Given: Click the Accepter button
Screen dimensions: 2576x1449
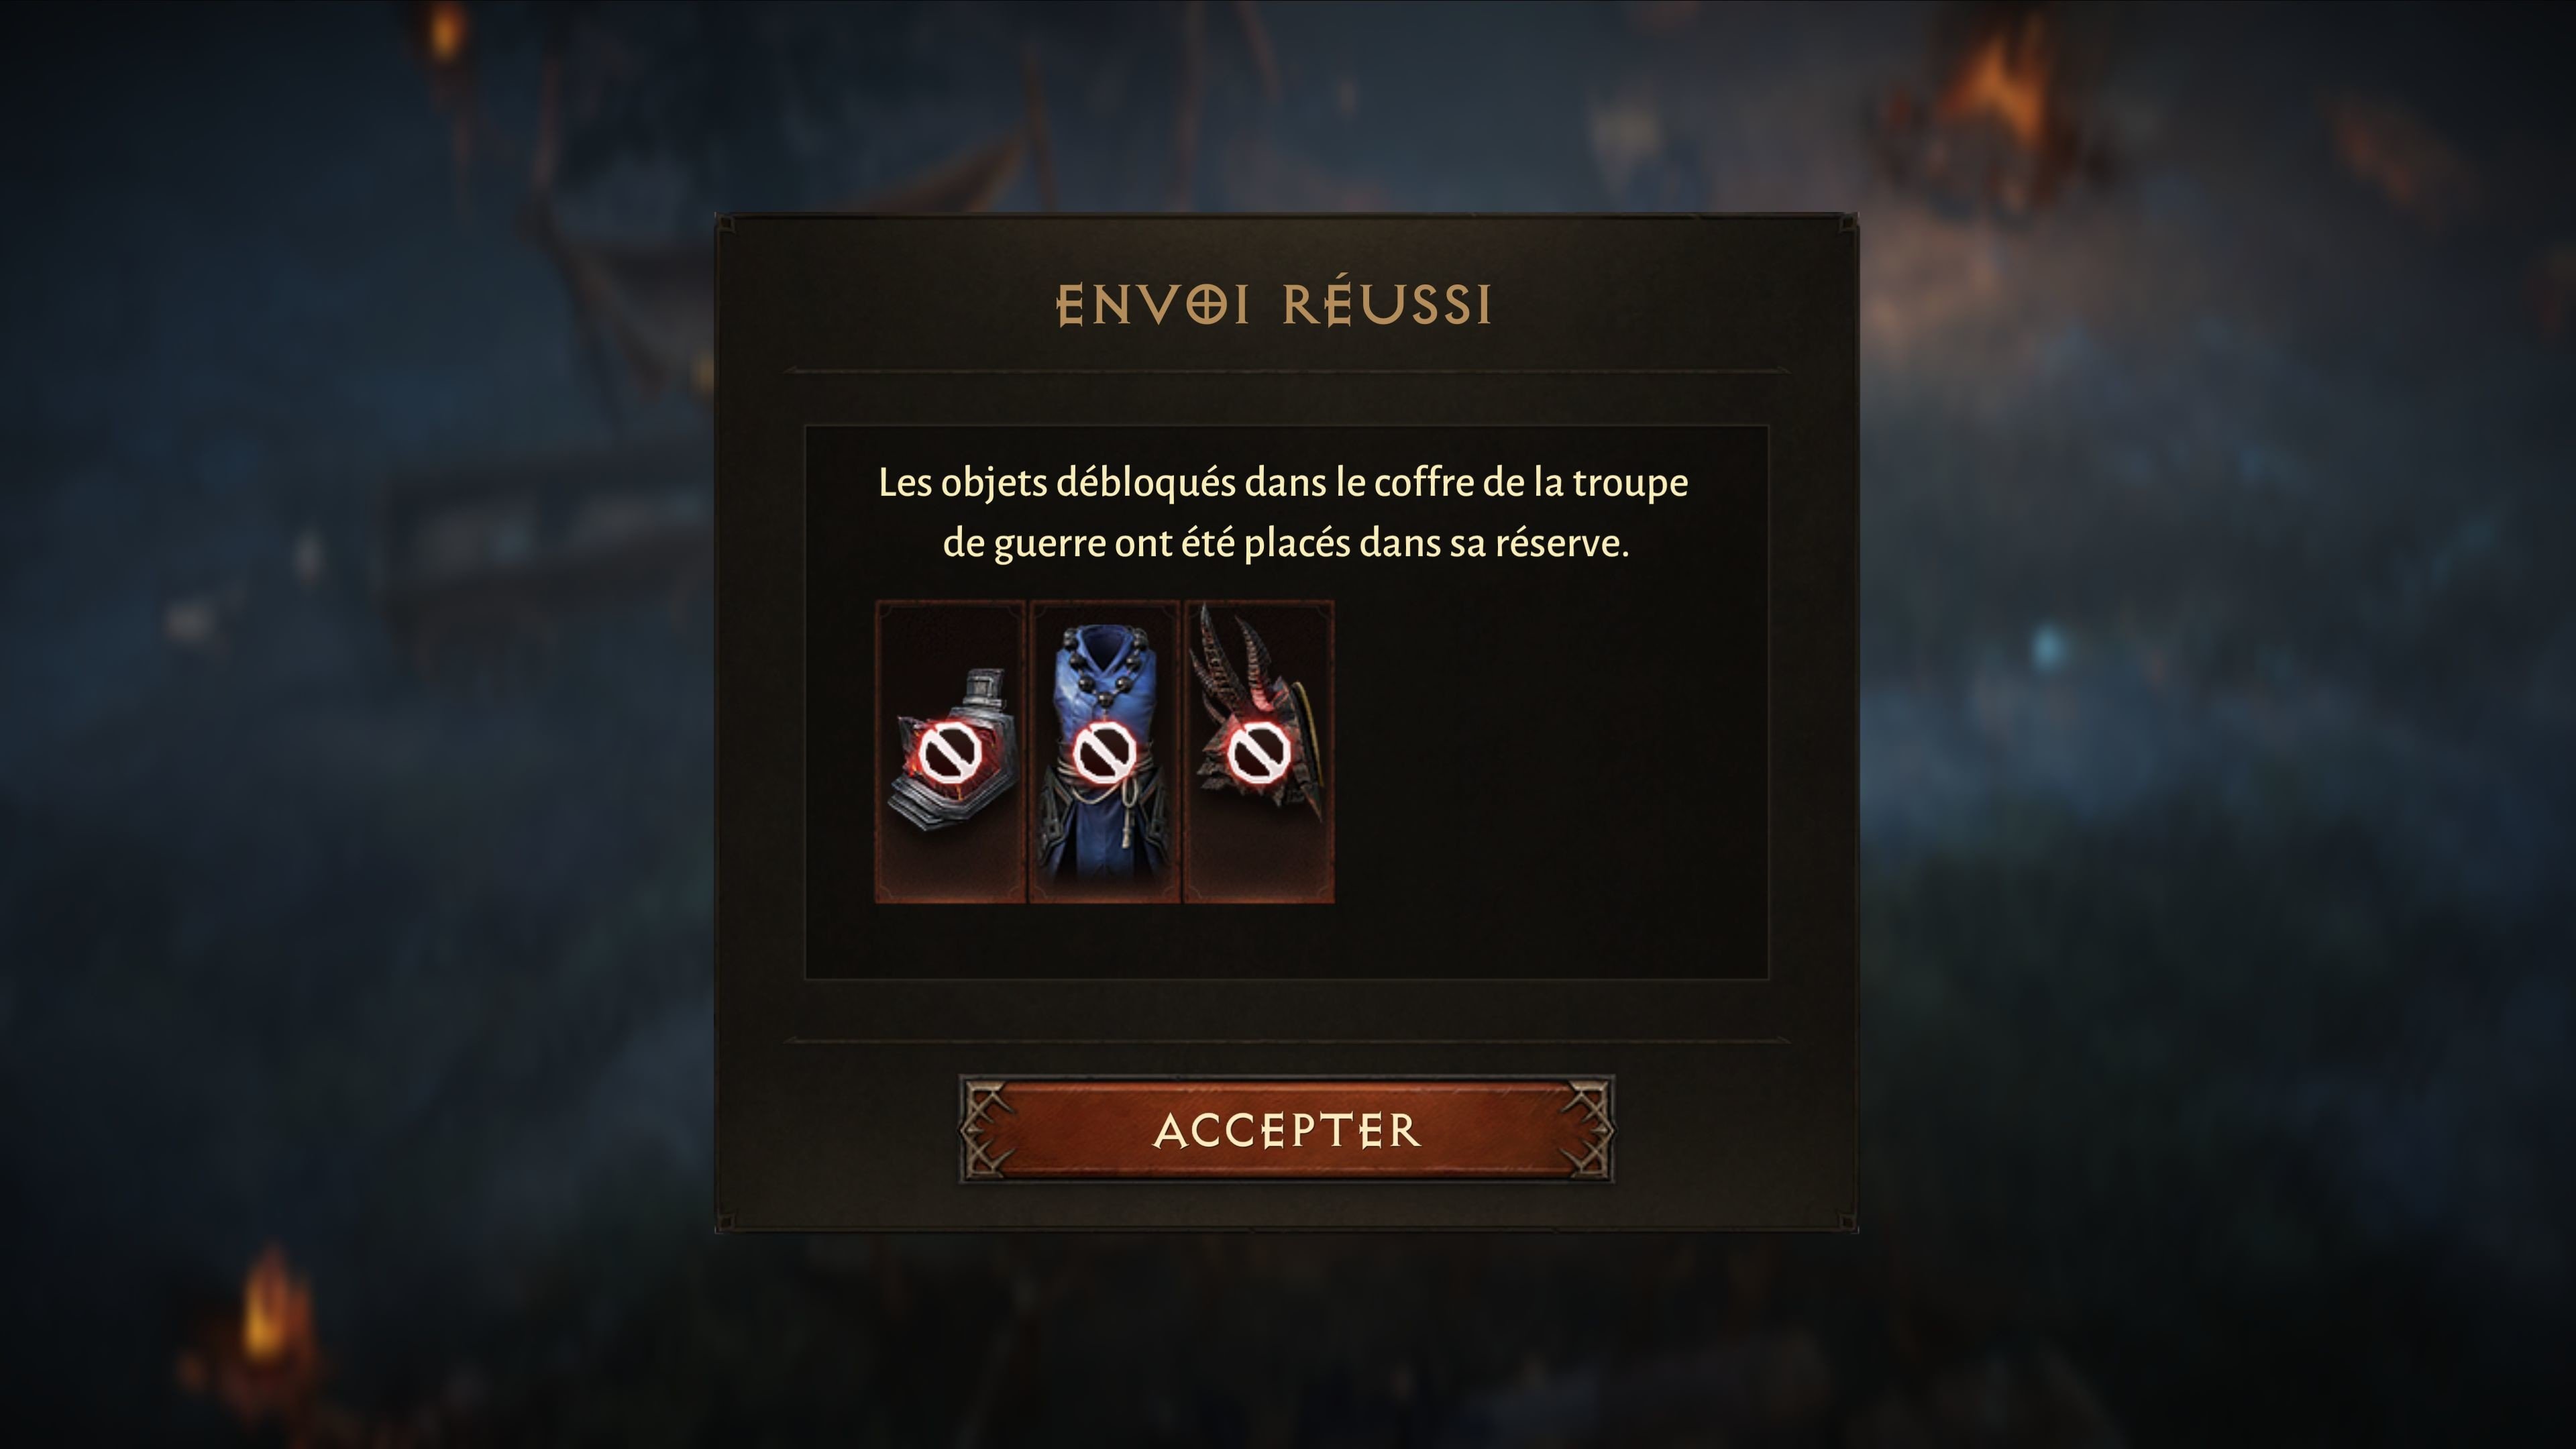Looking at the screenshot, I should [1286, 1130].
